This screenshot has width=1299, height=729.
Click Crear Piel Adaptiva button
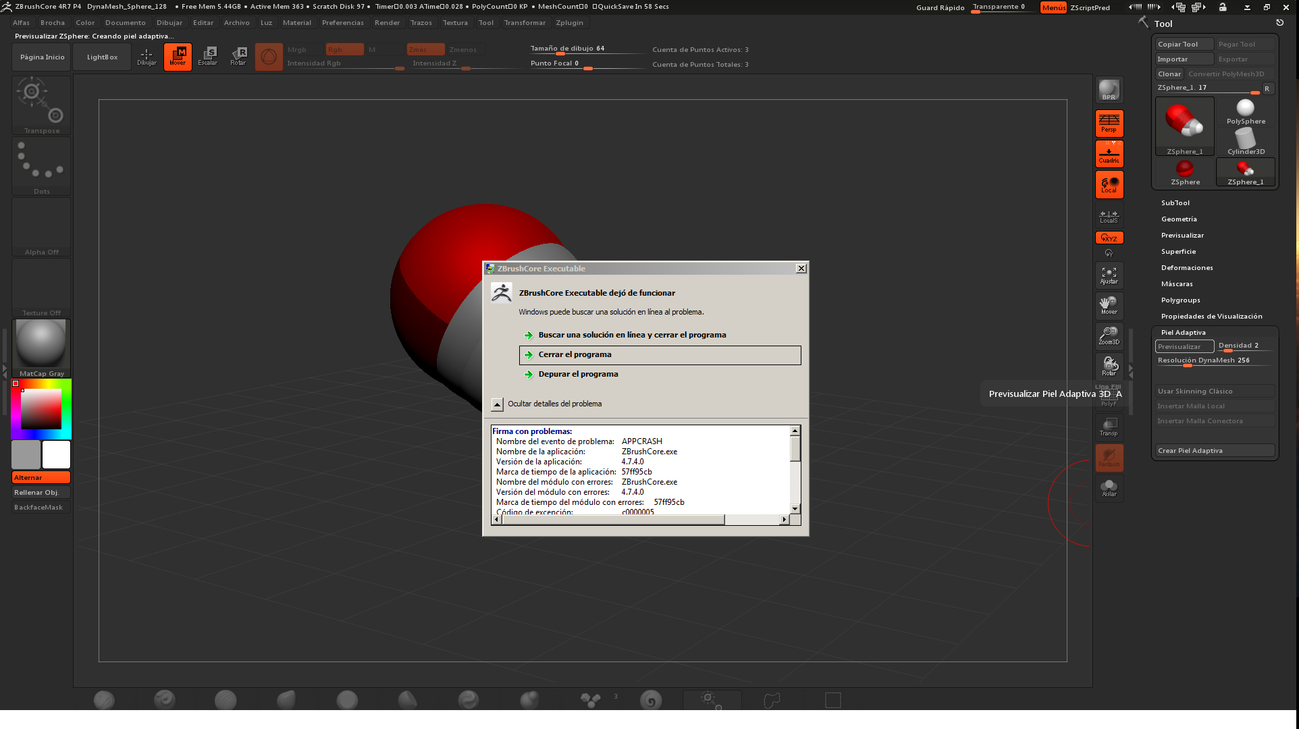click(1214, 451)
